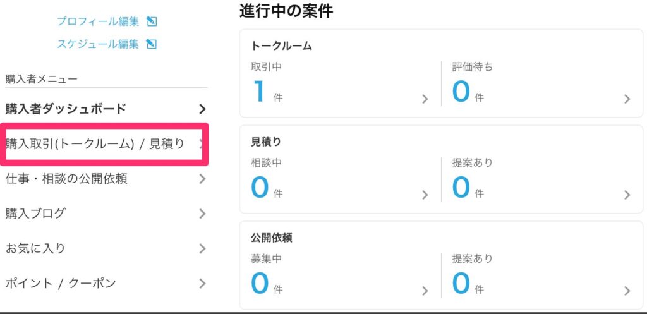Open 仕事・相談の公開依頼 menu item

point(106,179)
